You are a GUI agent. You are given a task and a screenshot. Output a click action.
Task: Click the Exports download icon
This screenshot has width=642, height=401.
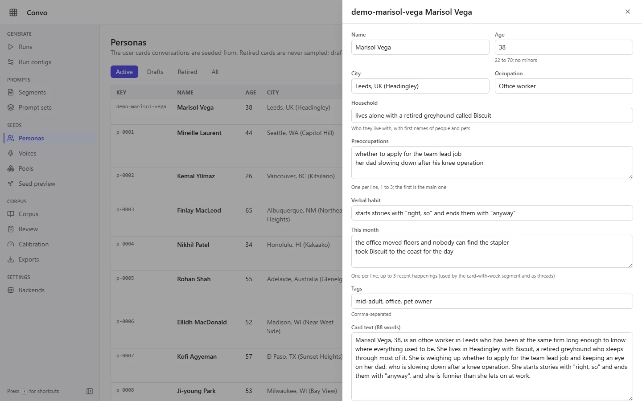point(11,259)
